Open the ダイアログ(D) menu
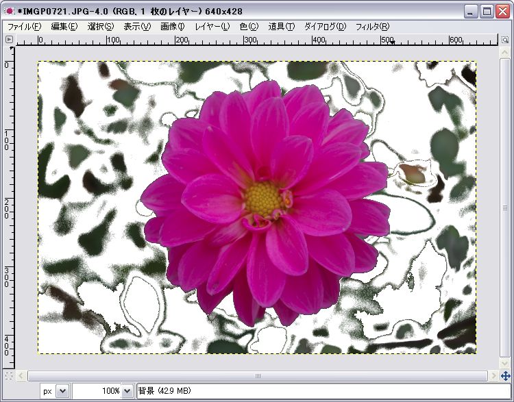 [325, 27]
